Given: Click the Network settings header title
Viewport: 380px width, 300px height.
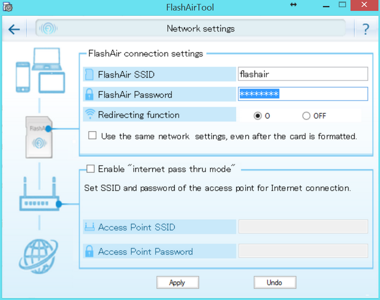Looking at the screenshot, I should [201, 29].
